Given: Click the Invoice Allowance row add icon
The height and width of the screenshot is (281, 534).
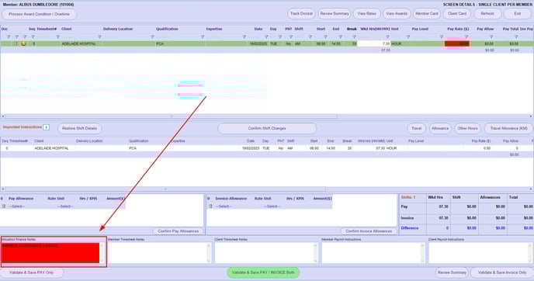Looking at the screenshot, I should click(210, 206).
